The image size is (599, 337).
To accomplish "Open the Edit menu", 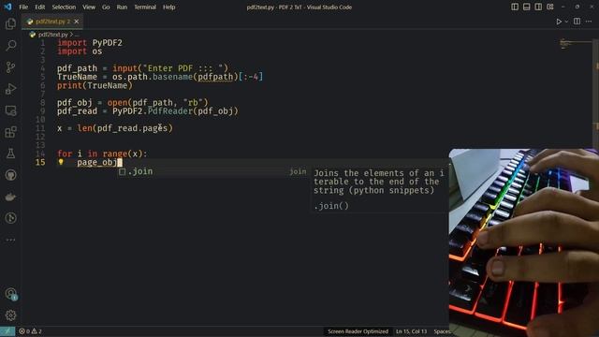I will click(x=39, y=7).
